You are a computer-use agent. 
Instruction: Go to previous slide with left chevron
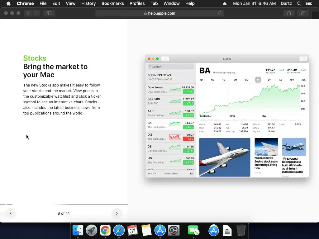11,213
